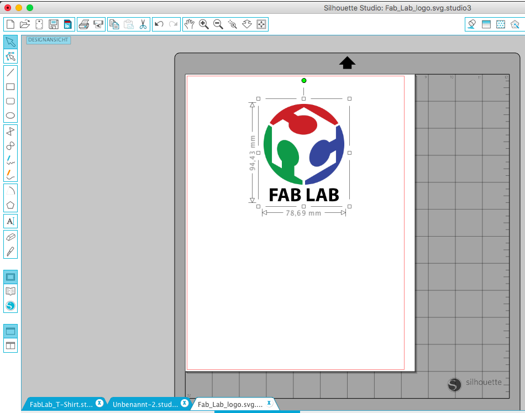Screen dimensions: 525x413
Task: Choose the Edit Points tool
Action: 11,56
